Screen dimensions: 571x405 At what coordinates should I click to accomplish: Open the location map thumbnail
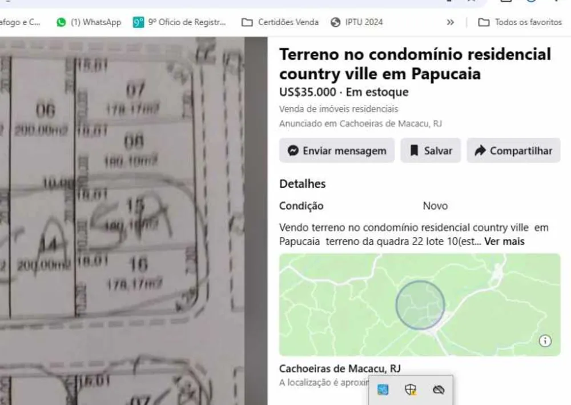click(x=420, y=304)
